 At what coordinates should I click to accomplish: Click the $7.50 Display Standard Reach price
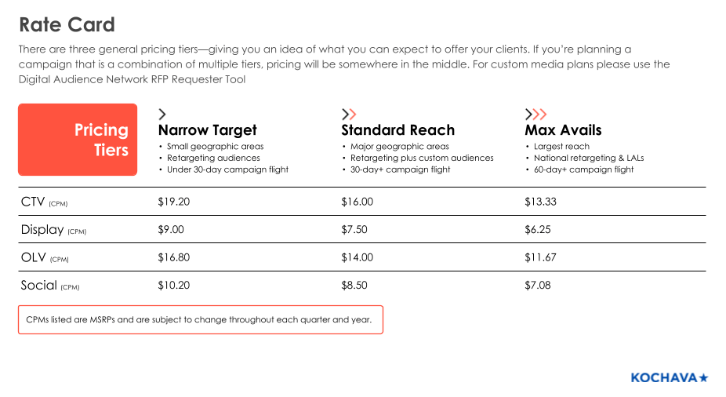click(354, 230)
